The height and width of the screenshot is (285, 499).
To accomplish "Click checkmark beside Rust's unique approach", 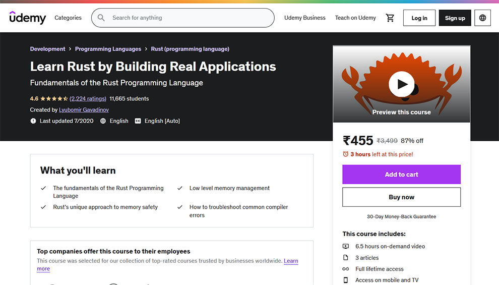I will (x=43, y=207).
